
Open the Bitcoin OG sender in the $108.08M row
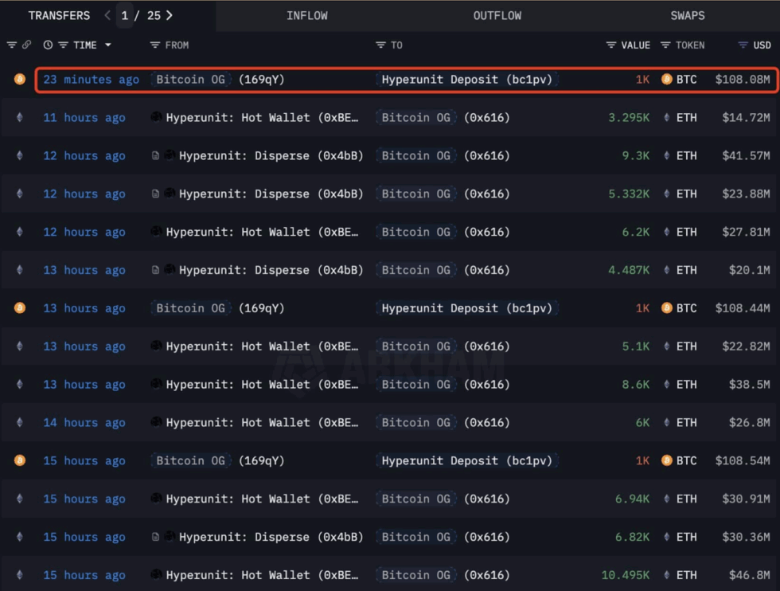click(x=190, y=79)
